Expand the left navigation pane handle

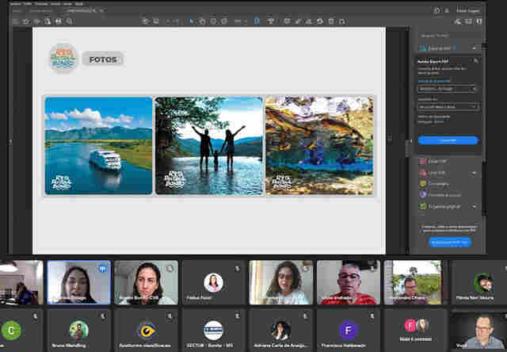[x=10, y=141]
